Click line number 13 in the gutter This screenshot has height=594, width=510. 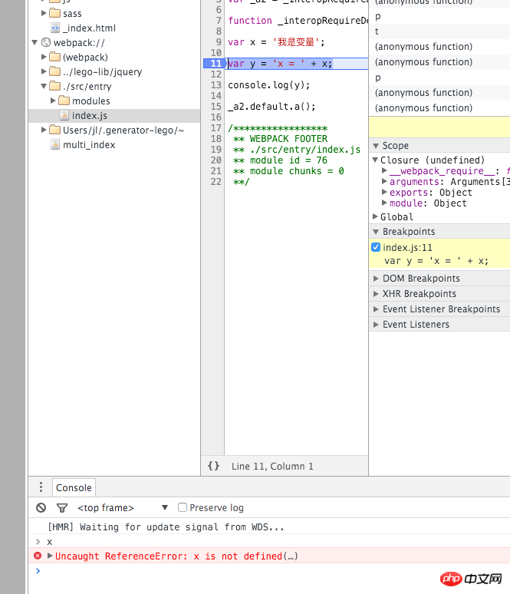point(216,85)
